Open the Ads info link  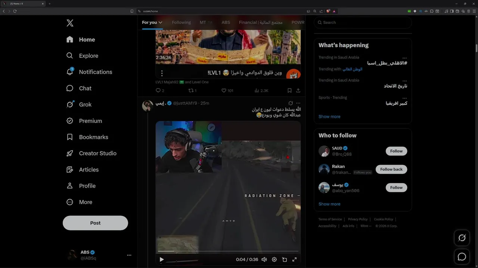click(x=348, y=226)
